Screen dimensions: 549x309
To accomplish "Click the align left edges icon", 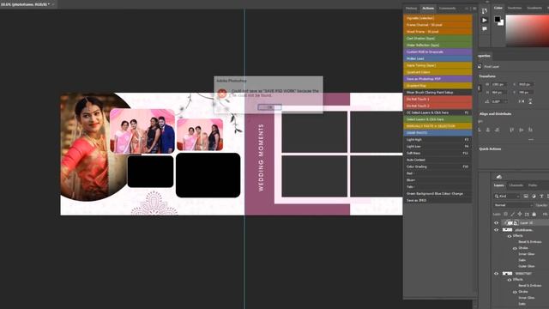I will pyautogui.click(x=480, y=130).
